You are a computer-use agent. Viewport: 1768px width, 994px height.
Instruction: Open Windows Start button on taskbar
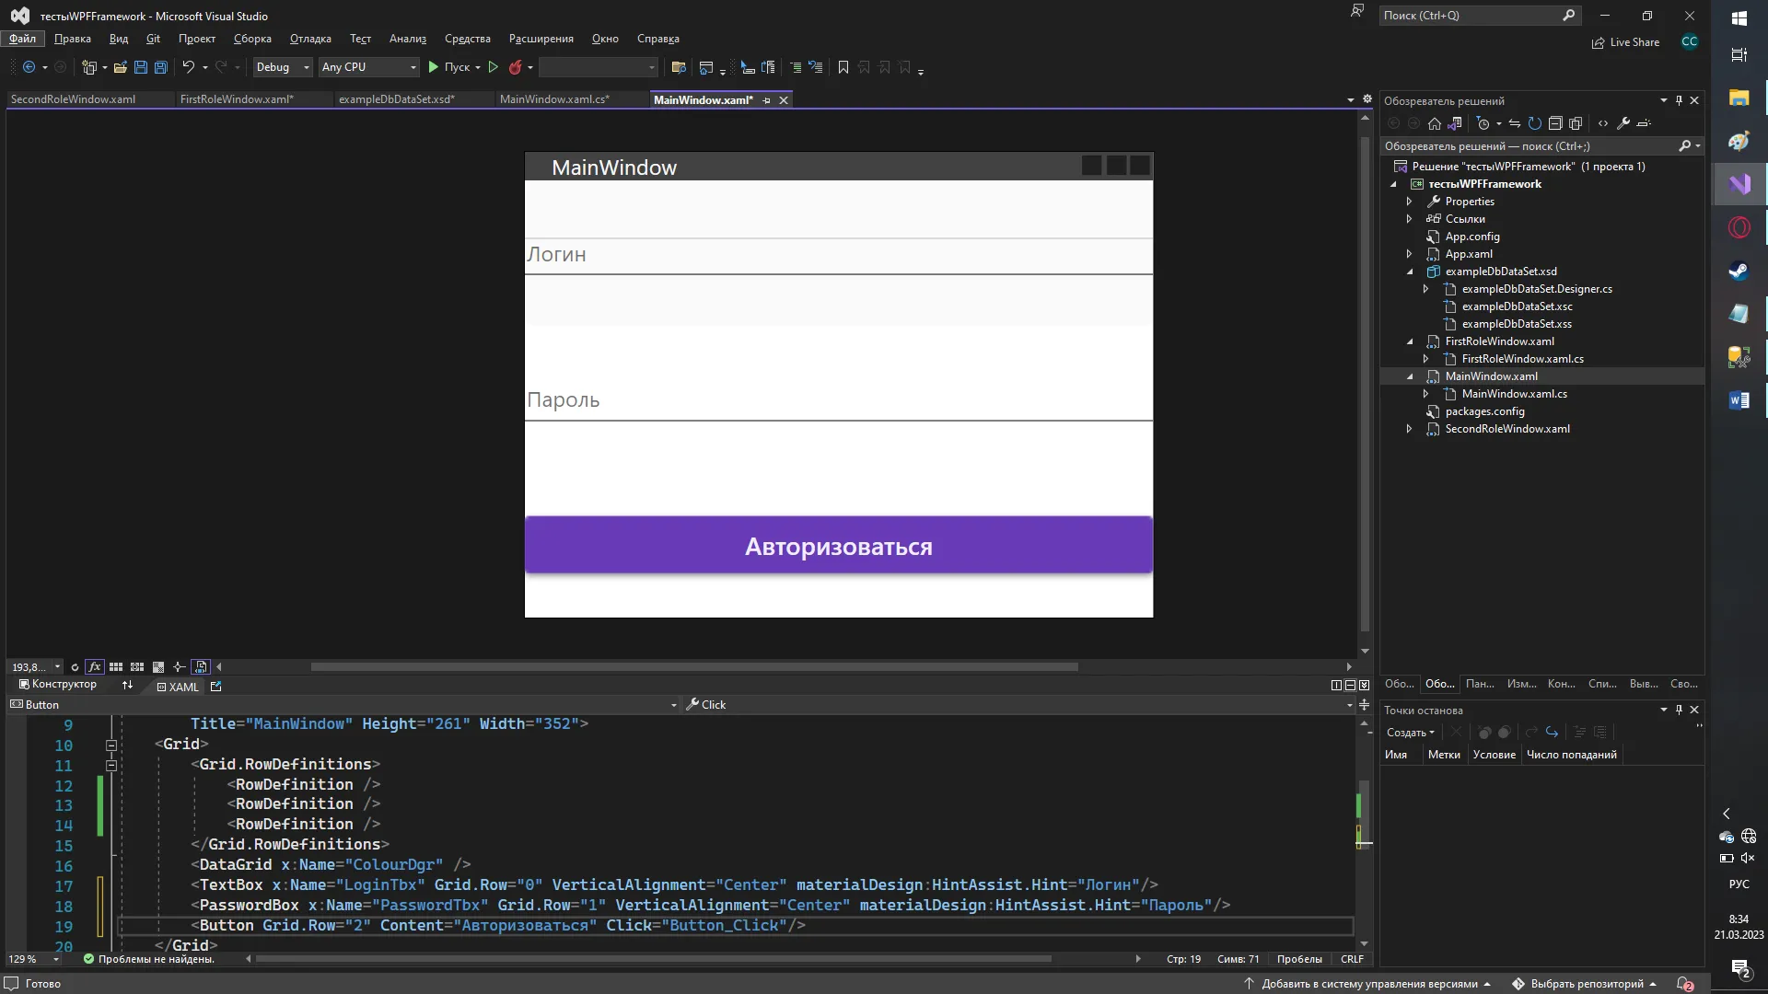click(x=1739, y=18)
